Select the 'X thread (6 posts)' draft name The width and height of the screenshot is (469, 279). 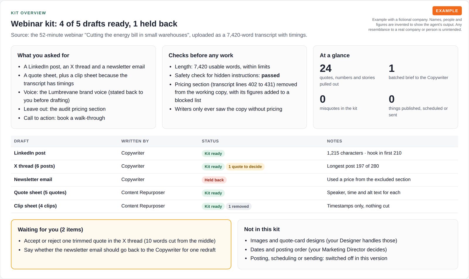point(34,166)
